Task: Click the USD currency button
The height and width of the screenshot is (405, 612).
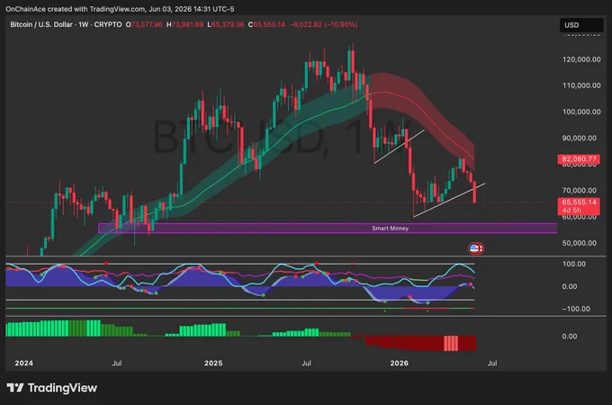Action: click(580, 25)
